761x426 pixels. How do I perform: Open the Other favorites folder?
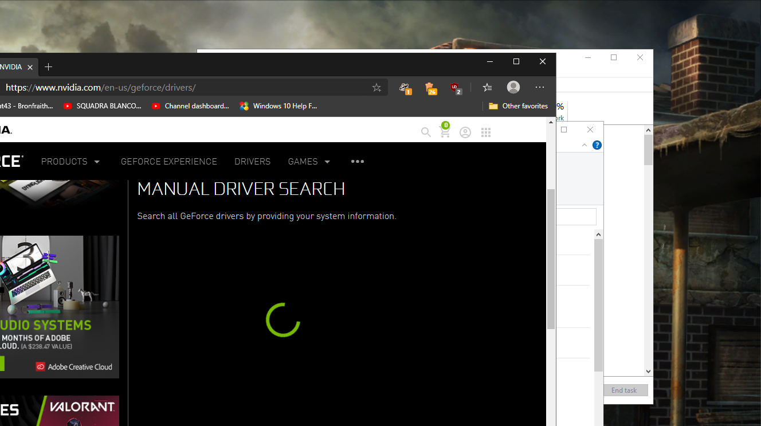coord(518,106)
